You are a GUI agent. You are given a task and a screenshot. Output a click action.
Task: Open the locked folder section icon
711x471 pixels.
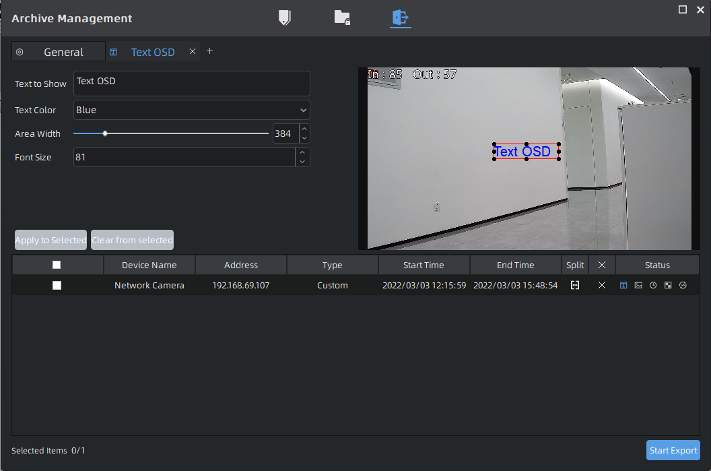[342, 18]
